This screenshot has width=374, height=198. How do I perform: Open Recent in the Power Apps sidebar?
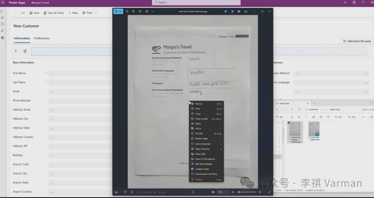(2, 24)
